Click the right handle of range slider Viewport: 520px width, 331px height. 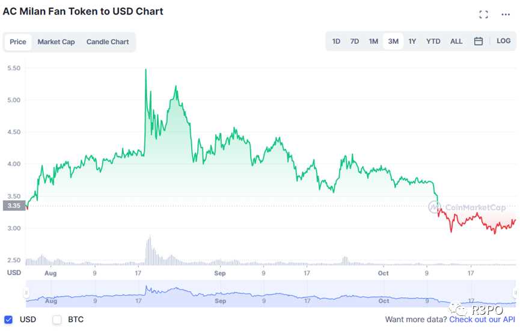pos(515,293)
